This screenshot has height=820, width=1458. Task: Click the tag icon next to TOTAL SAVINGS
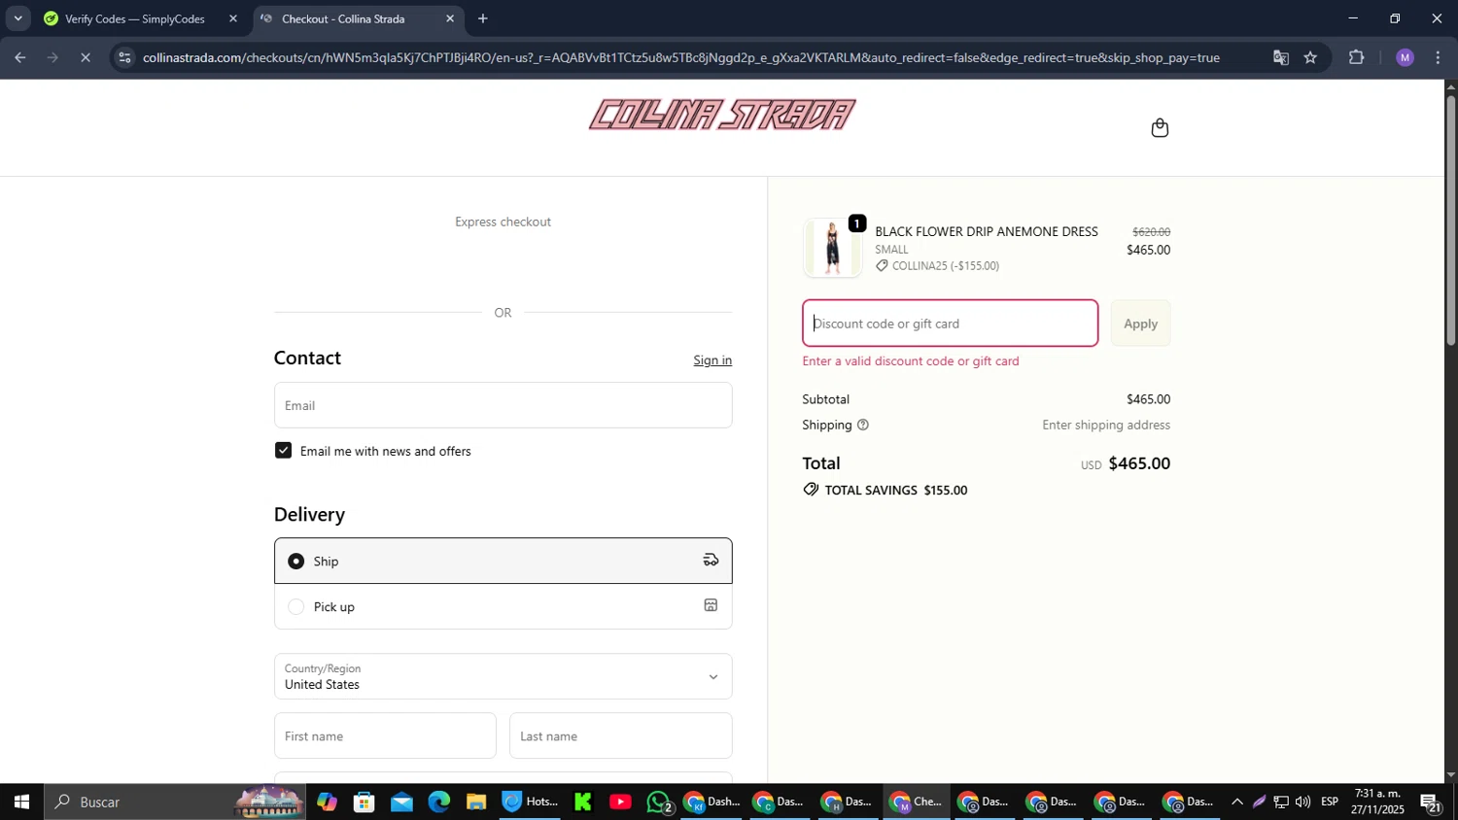(811, 490)
